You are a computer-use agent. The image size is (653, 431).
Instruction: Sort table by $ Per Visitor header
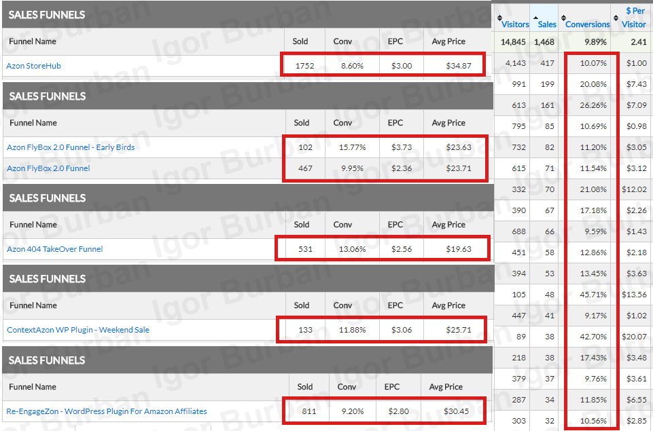pos(634,18)
